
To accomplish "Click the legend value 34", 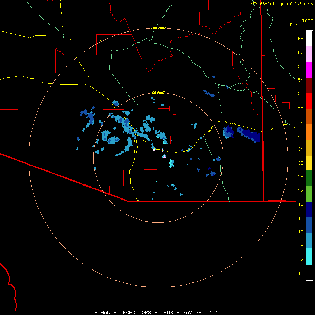I will 301,149.
